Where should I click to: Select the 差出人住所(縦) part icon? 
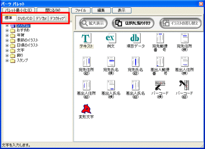tap(86, 85)
